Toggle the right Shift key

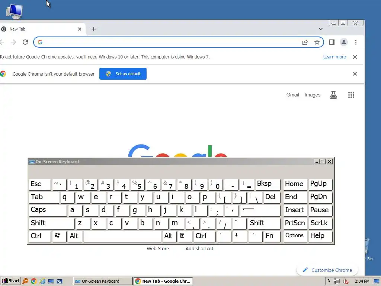(264, 224)
